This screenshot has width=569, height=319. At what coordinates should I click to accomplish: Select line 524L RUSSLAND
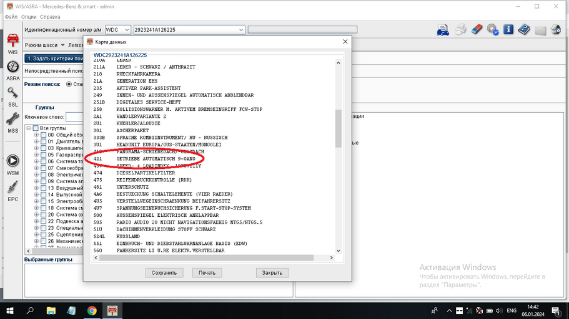click(x=116, y=236)
